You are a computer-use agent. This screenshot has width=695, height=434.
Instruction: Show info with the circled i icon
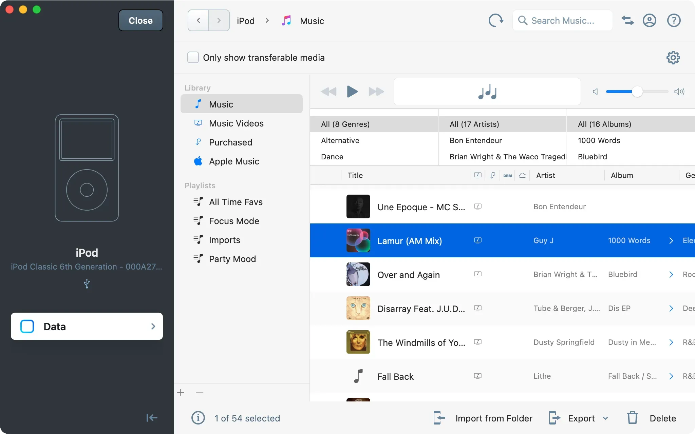(198, 418)
